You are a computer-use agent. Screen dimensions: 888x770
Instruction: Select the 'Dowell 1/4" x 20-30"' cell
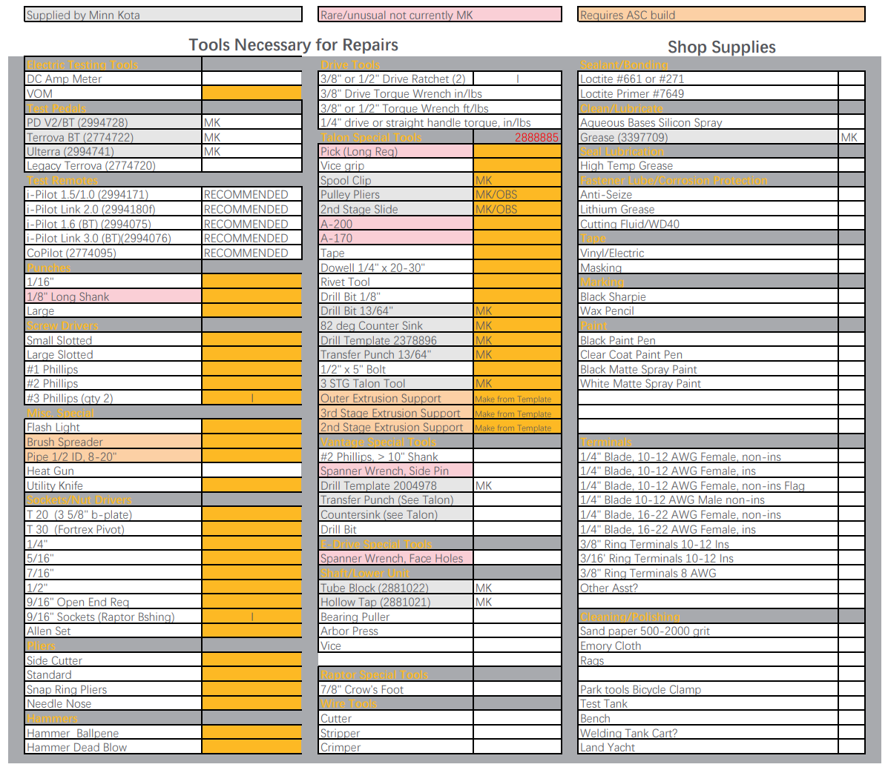pyautogui.click(x=396, y=268)
